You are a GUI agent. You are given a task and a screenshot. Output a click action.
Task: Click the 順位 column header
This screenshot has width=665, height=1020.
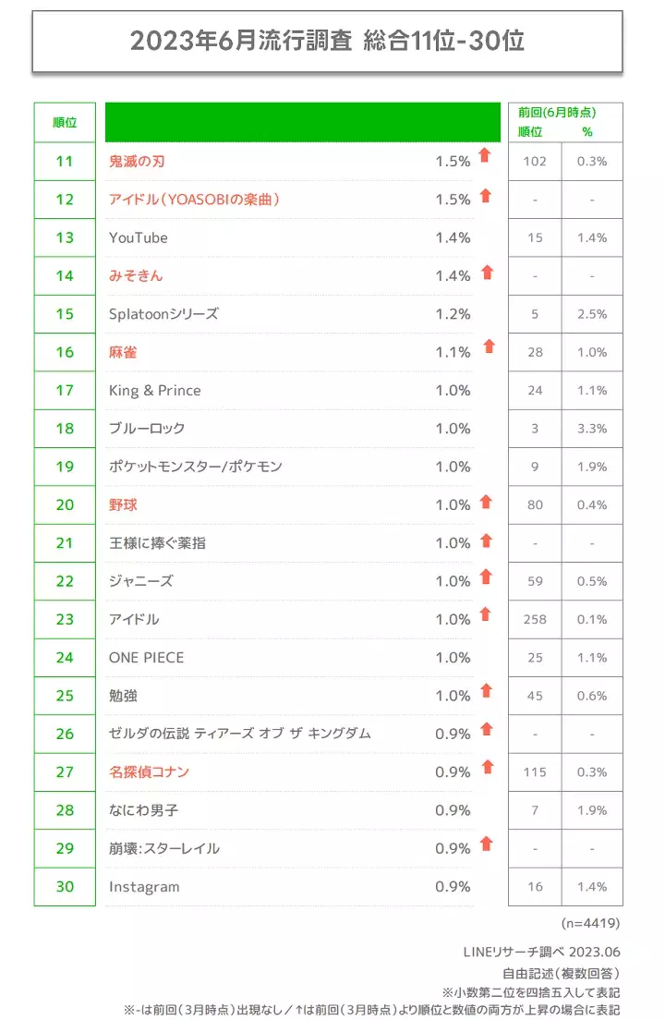[65, 122]
